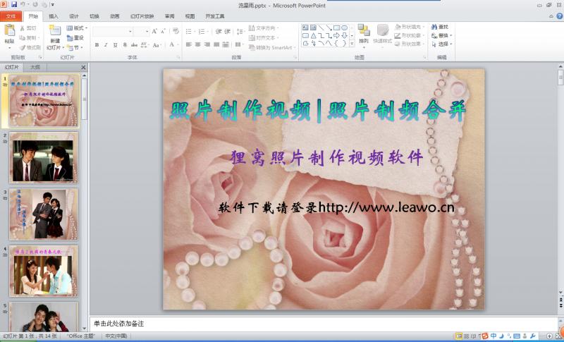Toggle Italic formatting
This screenshot has width=564, height=342.
106,45
